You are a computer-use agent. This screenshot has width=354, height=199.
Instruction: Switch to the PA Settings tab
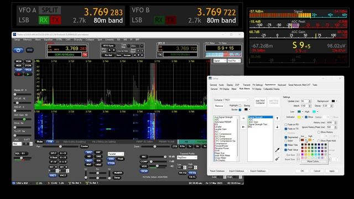point(258,85)
